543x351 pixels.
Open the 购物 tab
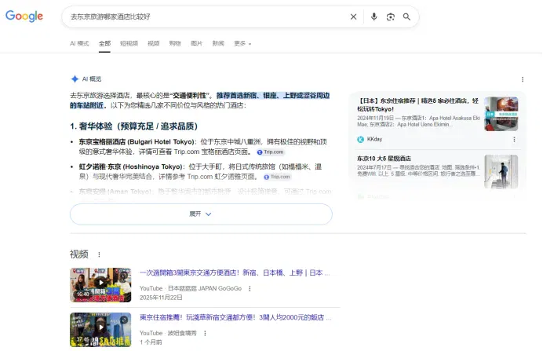pos(175,43)
